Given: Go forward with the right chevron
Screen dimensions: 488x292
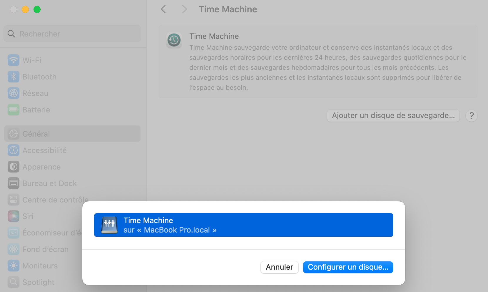Looking at the screenshot, I should pos(184,9).
